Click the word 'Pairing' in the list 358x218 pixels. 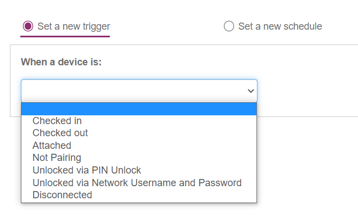coord(66,158)
